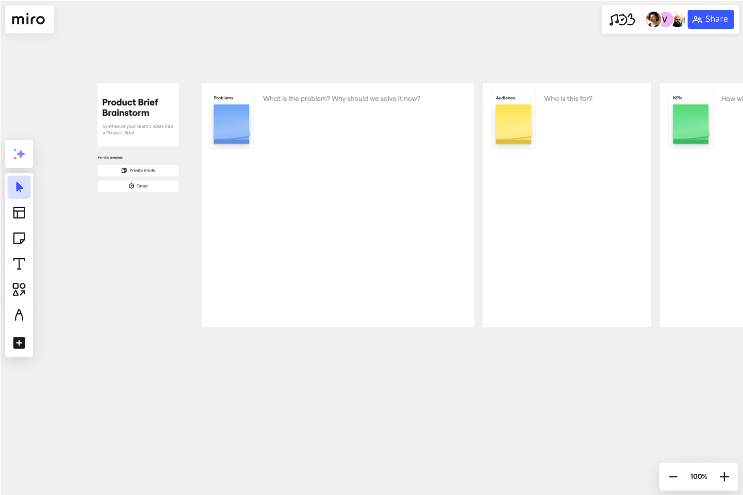Open the Miro AI assistant
743x495 pixels.
tap(19, 154)
